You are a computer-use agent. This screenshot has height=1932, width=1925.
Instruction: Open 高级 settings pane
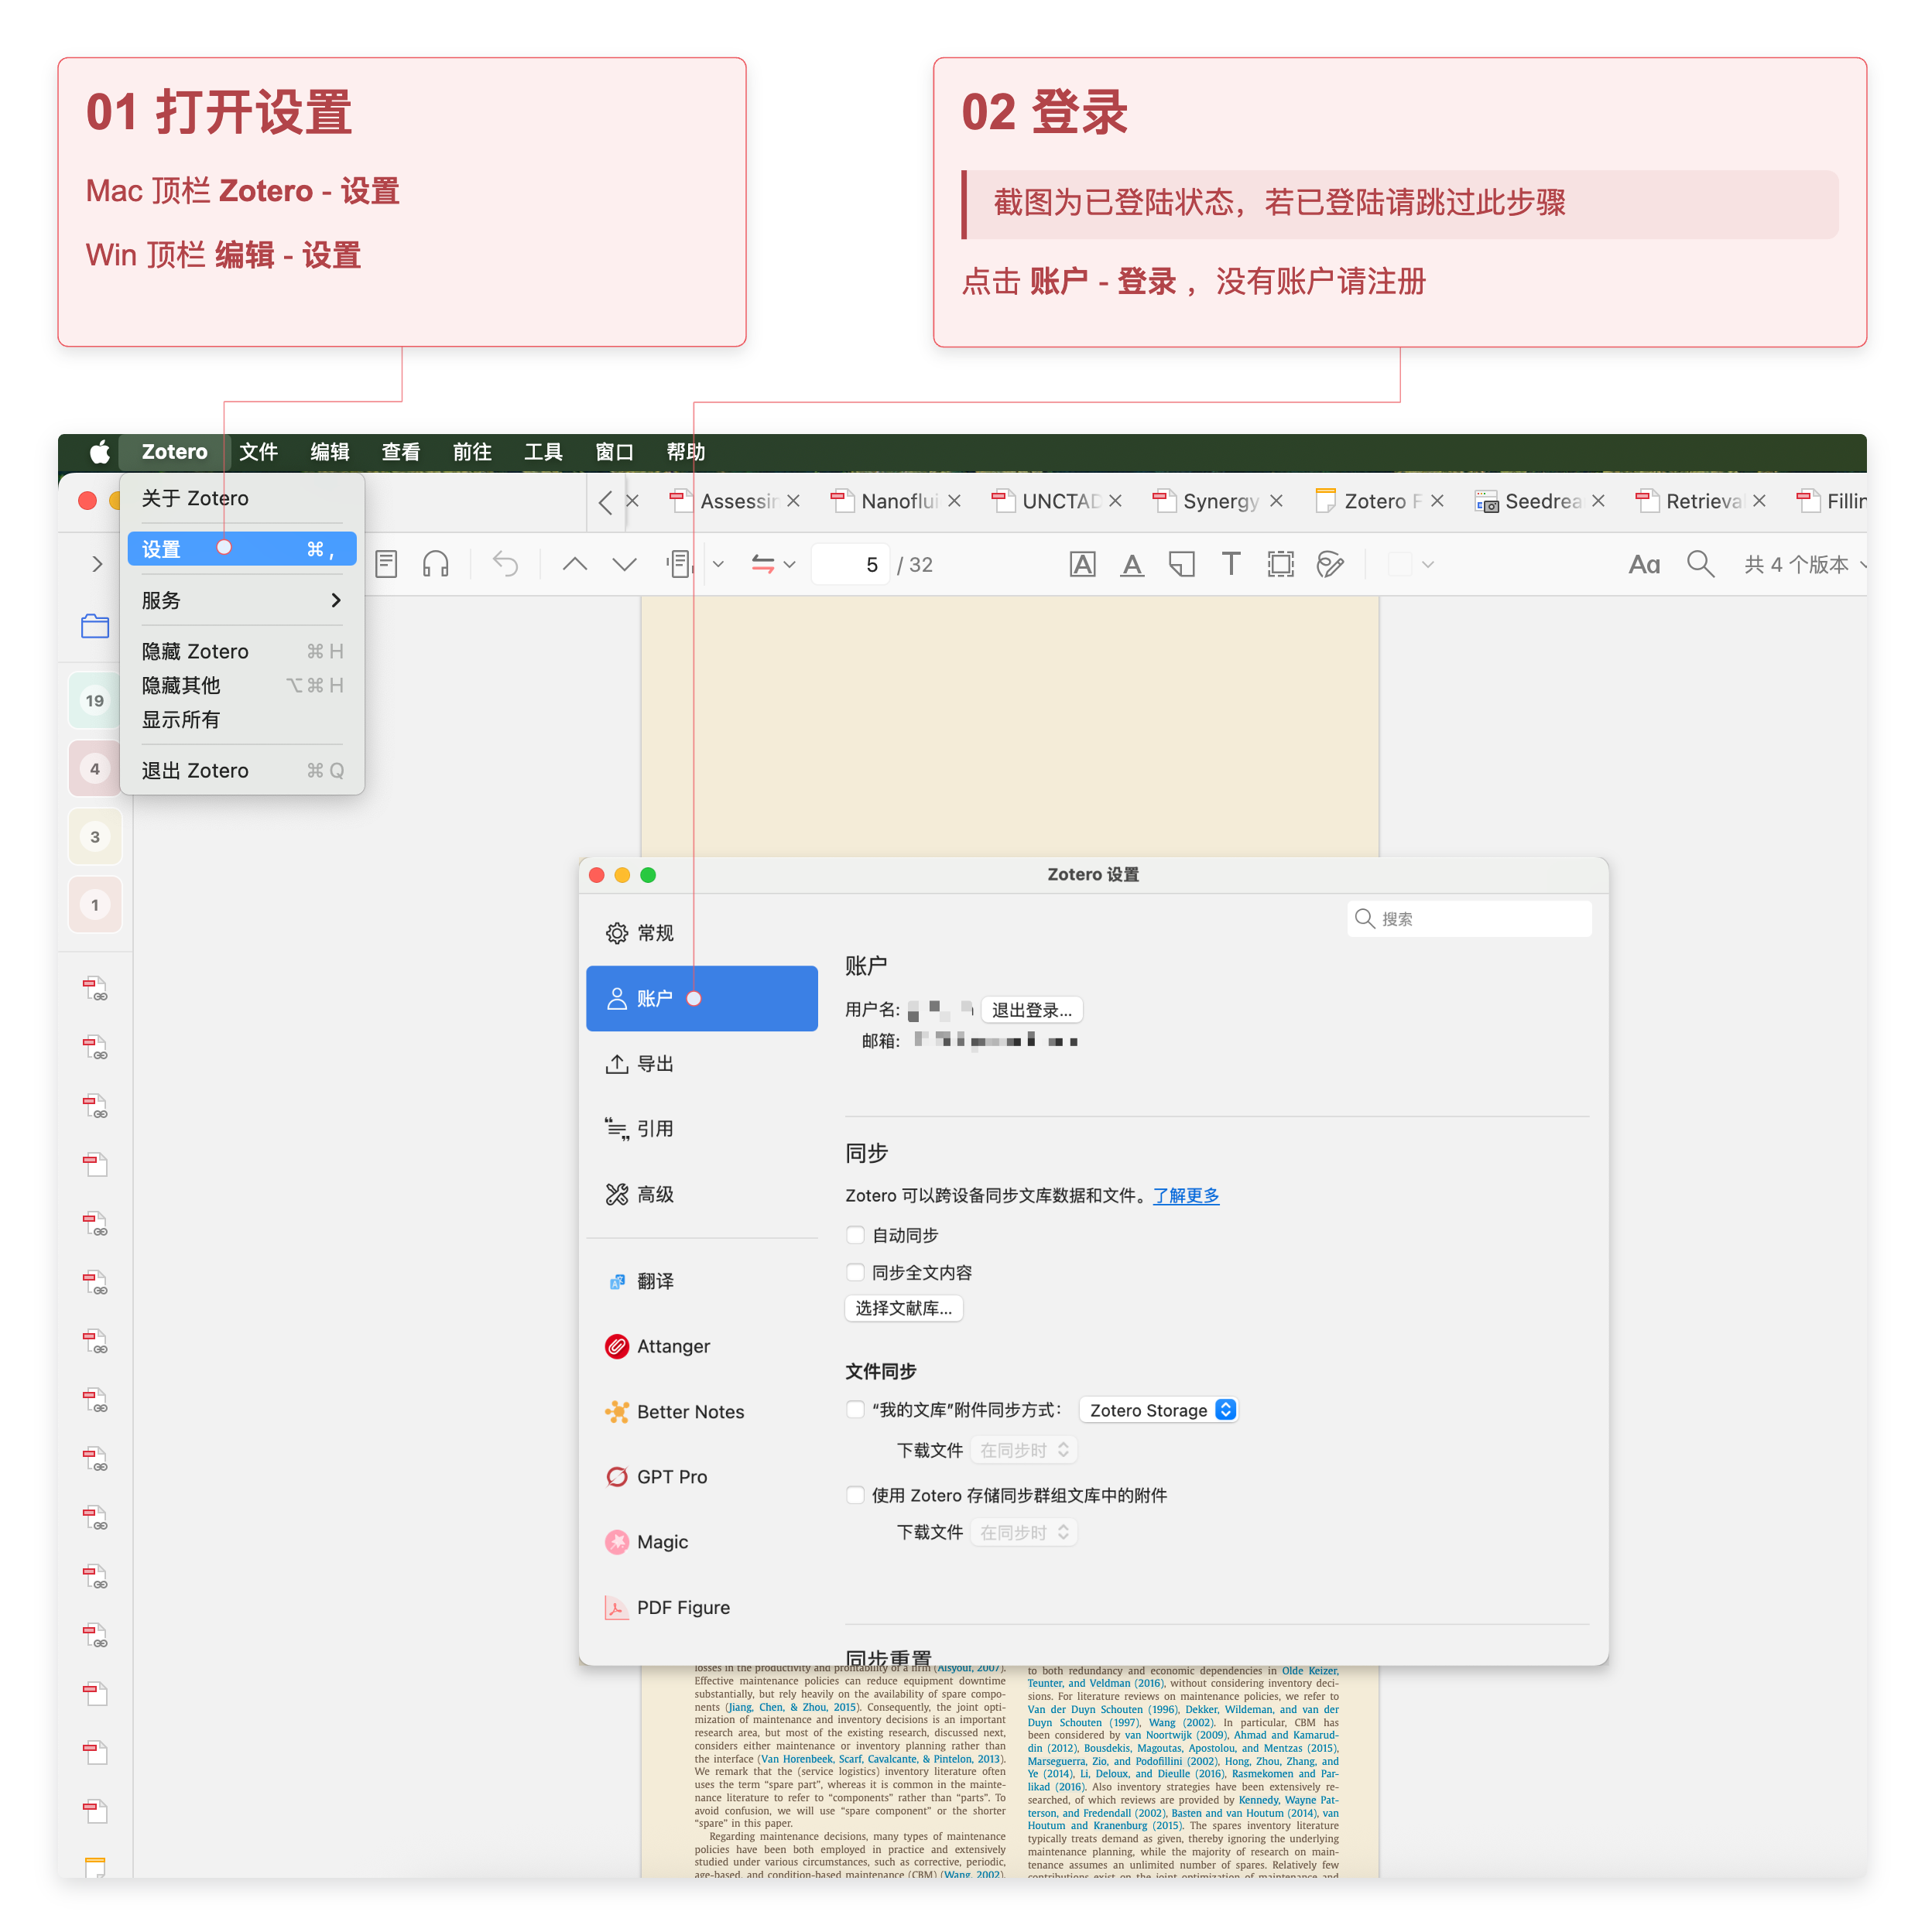point(701,1194)
